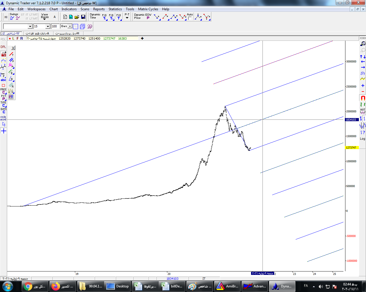
Task: Select the Swings A purple icon
Action: click(x=18, y=18)
